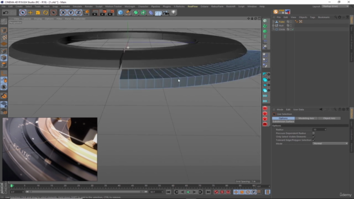Switch to Subdivision Surface tab
The height and width of the screenshot is (199, 354).
pyautogui.click(x=283, y=122)
